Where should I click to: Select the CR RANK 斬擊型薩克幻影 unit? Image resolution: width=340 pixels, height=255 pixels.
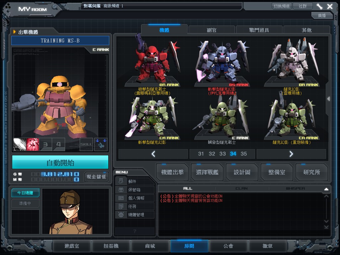[x=153, y=118]
